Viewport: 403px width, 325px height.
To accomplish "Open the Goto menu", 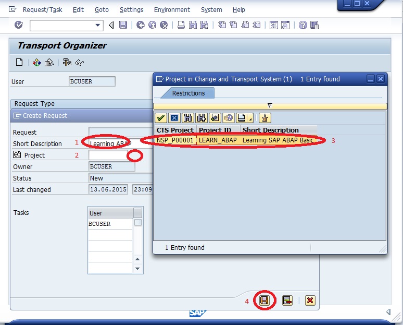I will point(102,10).
